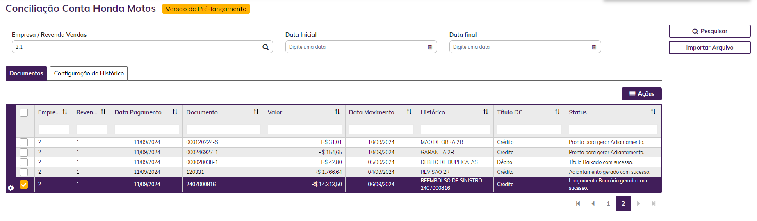Sort by Data Pagamento column
This screenshot has width=757, height=221.
(175, 112)
